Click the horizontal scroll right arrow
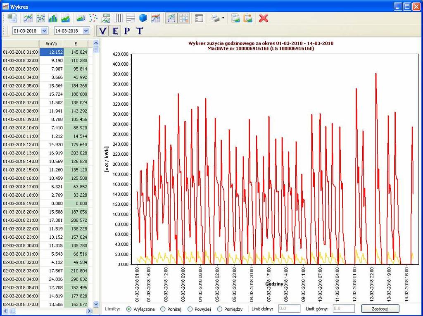Viewport: 423px width, 316px height. (89, 311)
